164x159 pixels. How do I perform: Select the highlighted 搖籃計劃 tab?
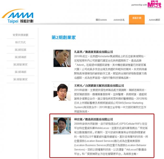coord(136,18)
